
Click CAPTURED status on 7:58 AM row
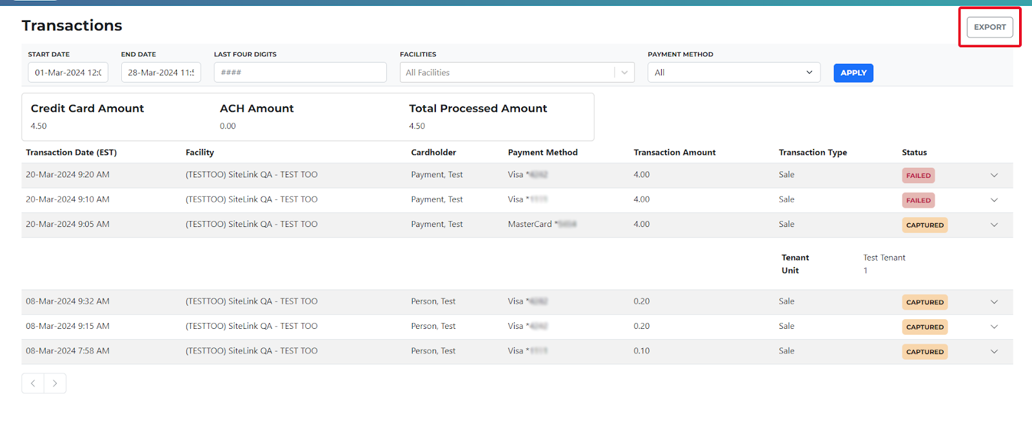point(924,351)
